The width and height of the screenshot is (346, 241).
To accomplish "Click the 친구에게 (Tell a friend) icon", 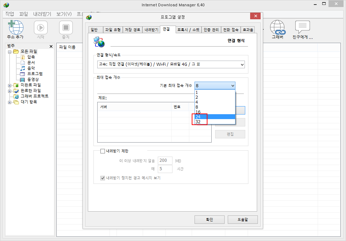I will [302, 27].
